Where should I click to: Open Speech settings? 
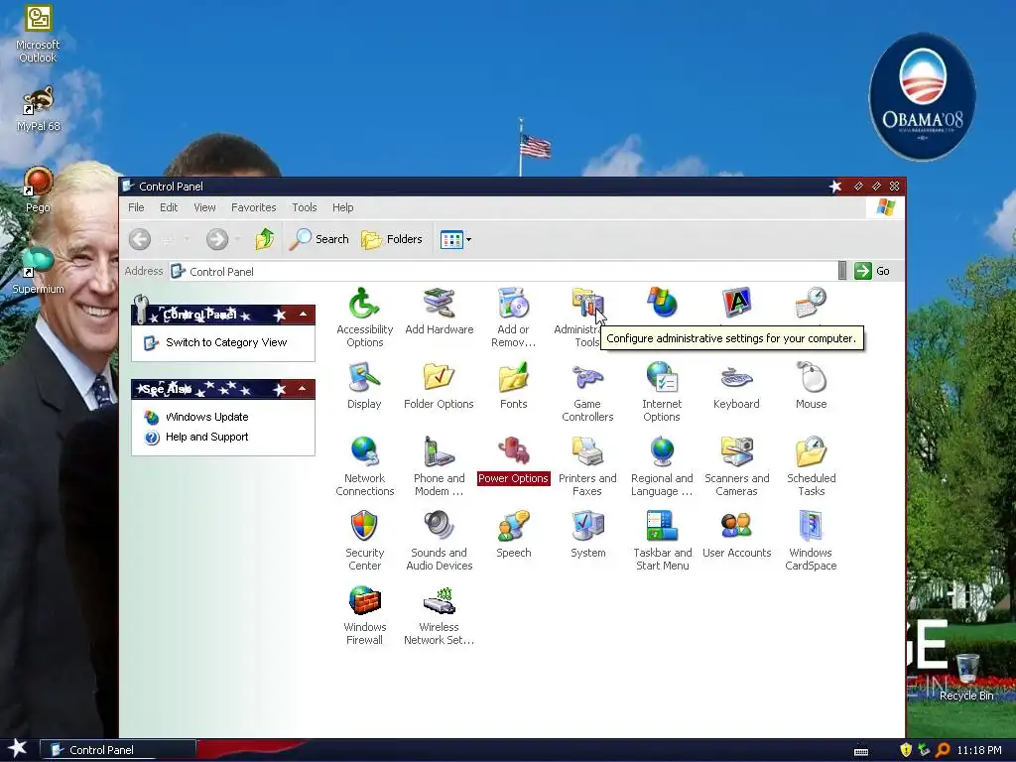pyautogui.click(x=513, y=535)
